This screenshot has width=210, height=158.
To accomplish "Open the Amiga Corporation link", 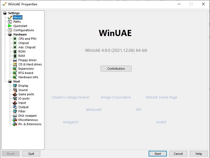I will tap(116, 97).
